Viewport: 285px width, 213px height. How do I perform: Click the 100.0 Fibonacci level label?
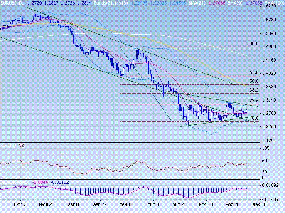(253, 44)
